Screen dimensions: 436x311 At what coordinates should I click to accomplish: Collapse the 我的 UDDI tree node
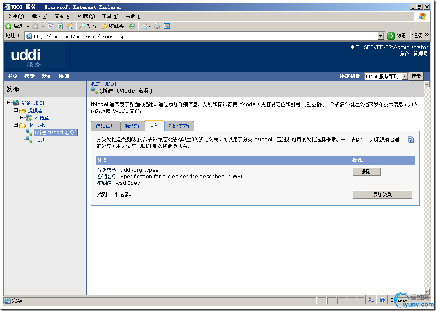click(x=9, y=102)
